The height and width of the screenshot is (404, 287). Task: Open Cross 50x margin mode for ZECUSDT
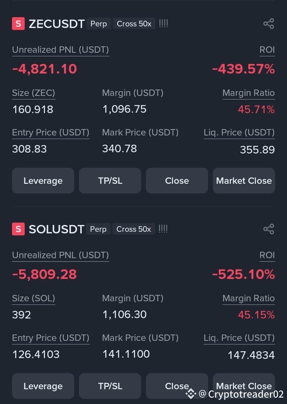134,24
